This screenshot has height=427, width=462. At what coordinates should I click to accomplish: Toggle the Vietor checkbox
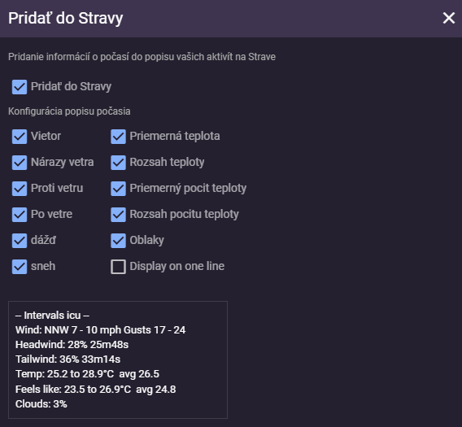click(x=20, y=137)
